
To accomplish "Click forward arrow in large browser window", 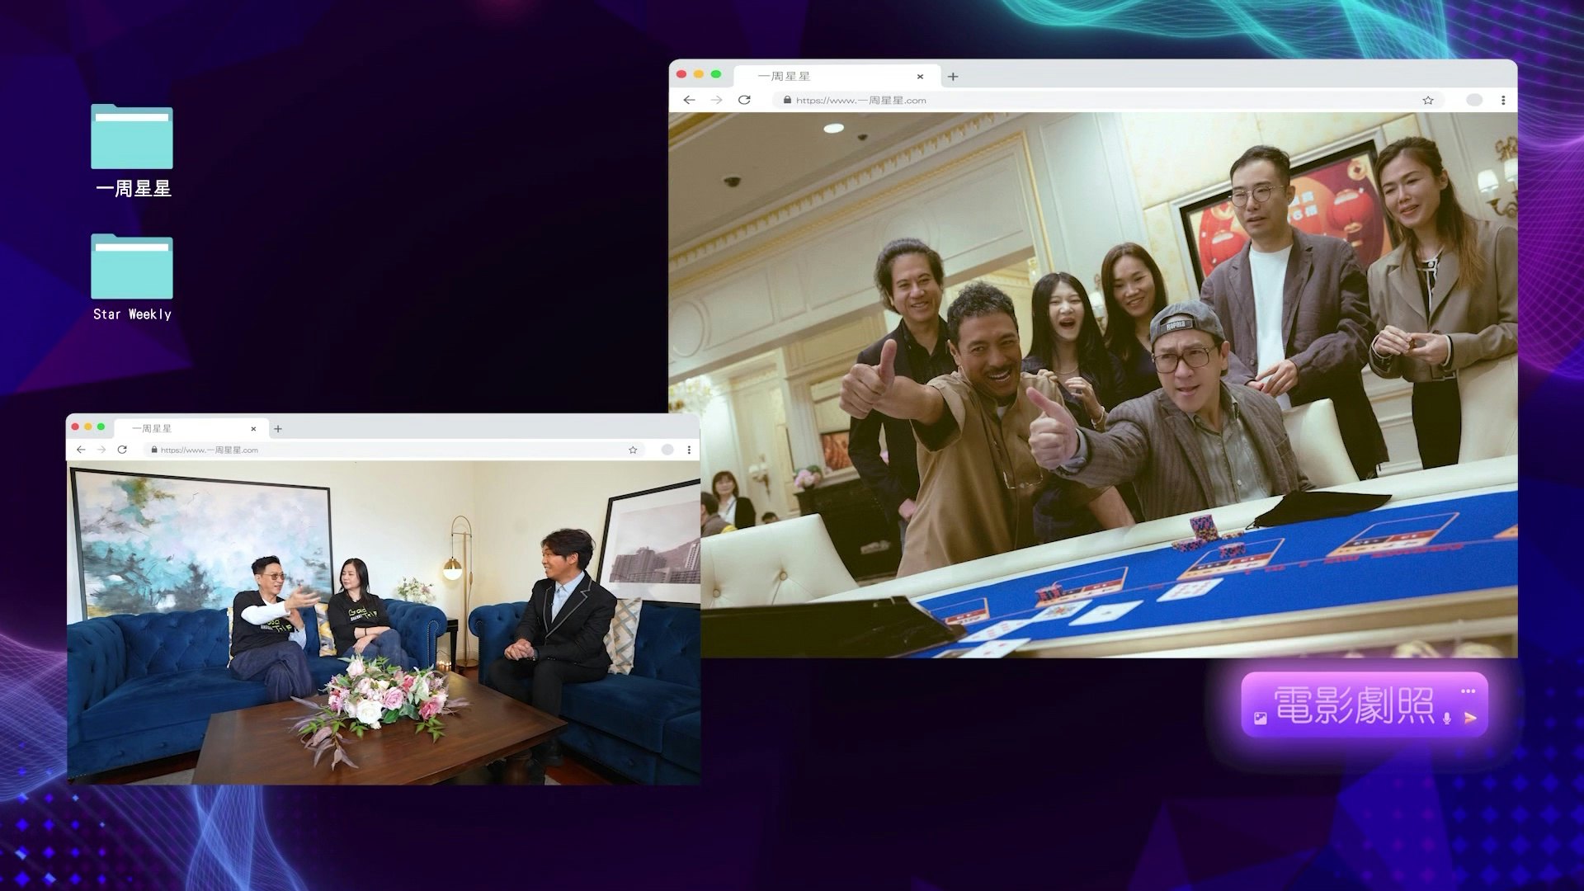I will [716, 100].
